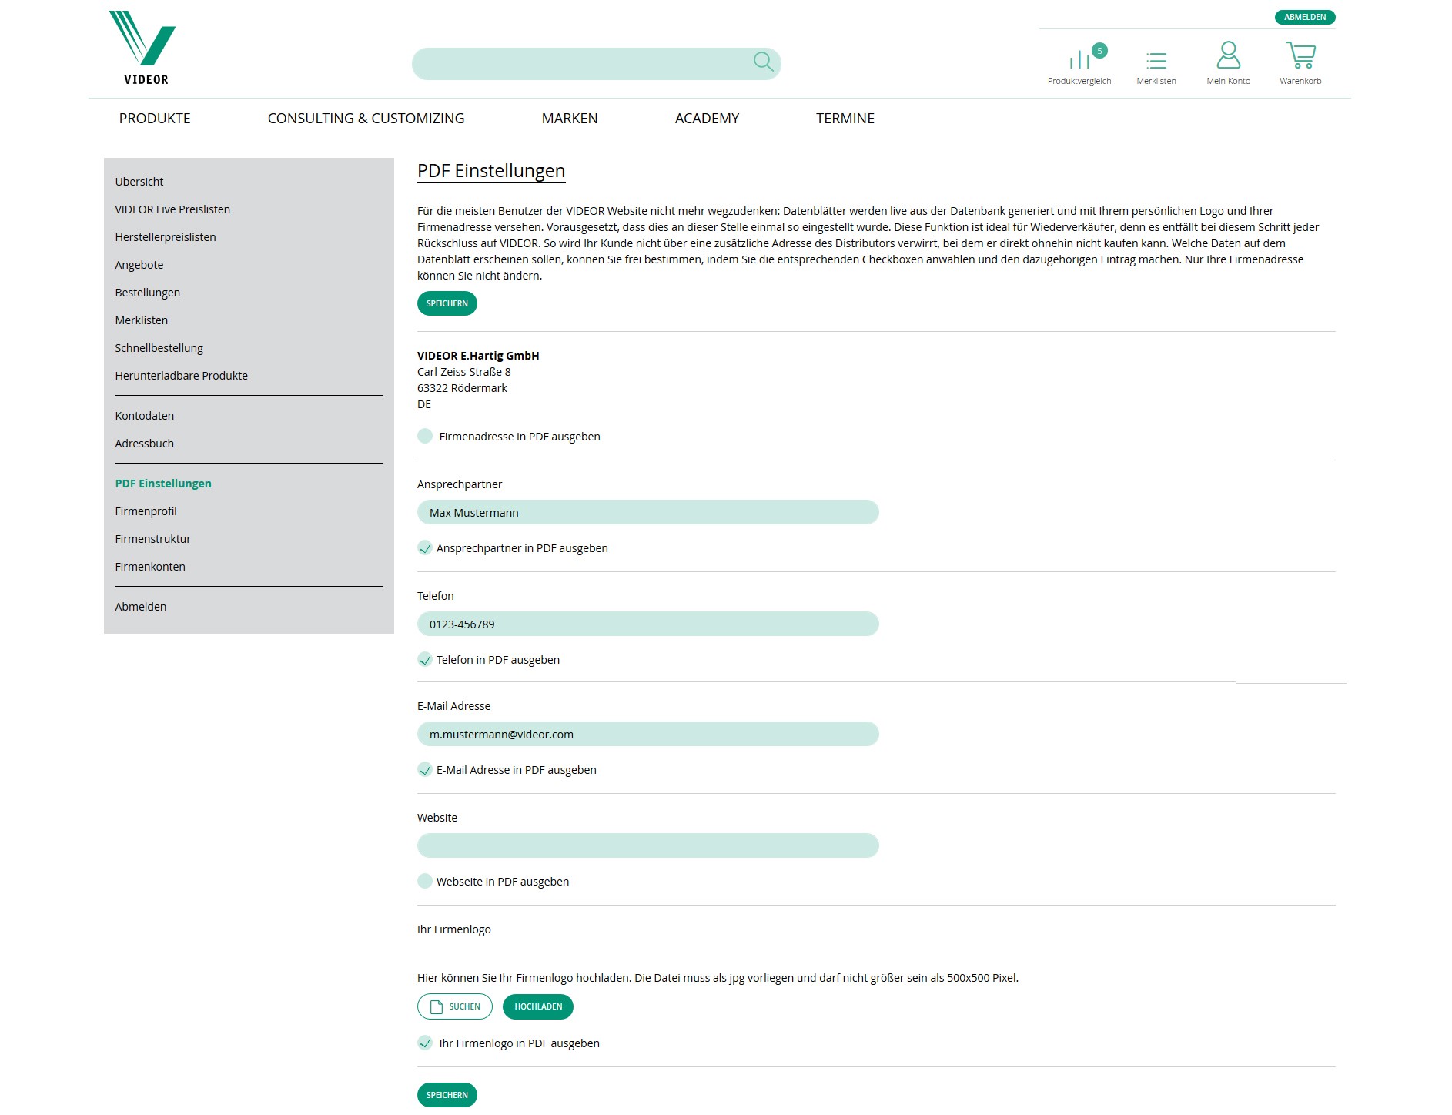Viewport: 1452px width, 1115px height.
Task: Click the search magnifier icon
Action: (763, 62)
